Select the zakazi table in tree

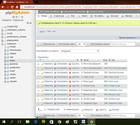tap(13, 78)
